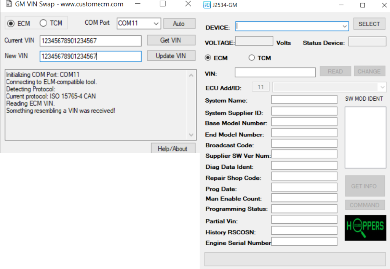Click the Status Device field
390x269 pixels.
pos(367,41)
